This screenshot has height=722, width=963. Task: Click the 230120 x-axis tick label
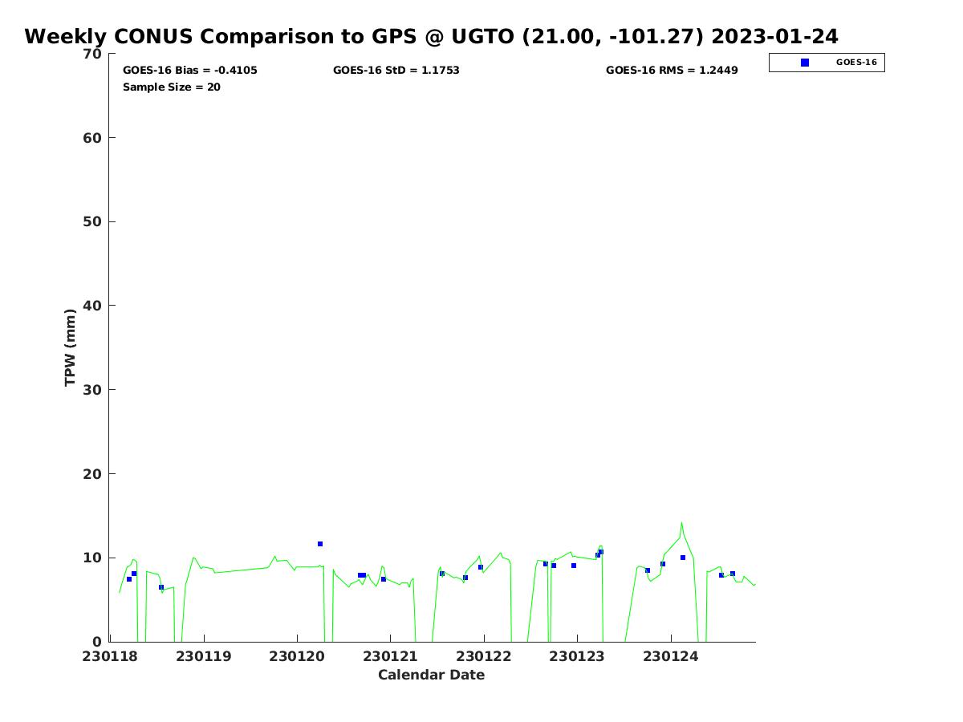pos(297,656)
